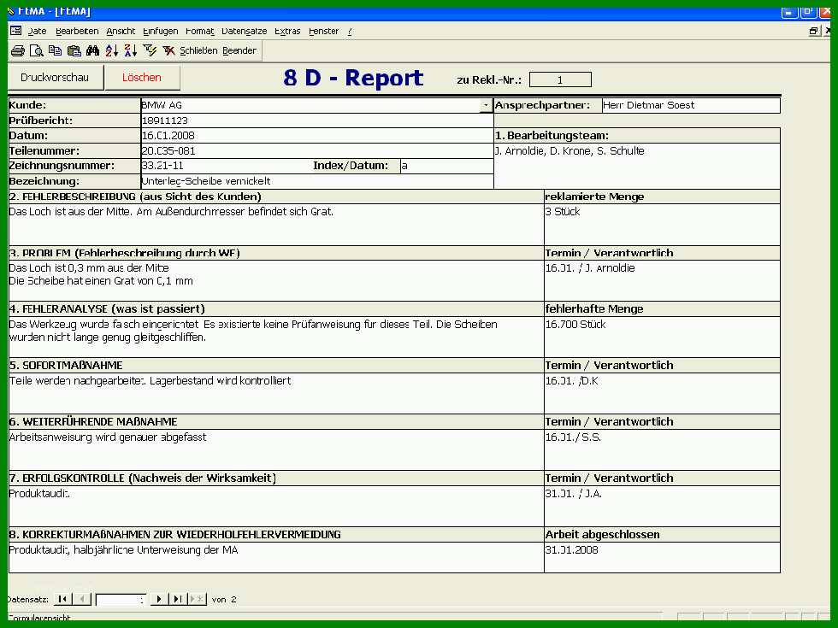Click the Index/Datum field containing a
Image resolution: width=838 pixels, height=628 pixels.
[x=446, y=166]
